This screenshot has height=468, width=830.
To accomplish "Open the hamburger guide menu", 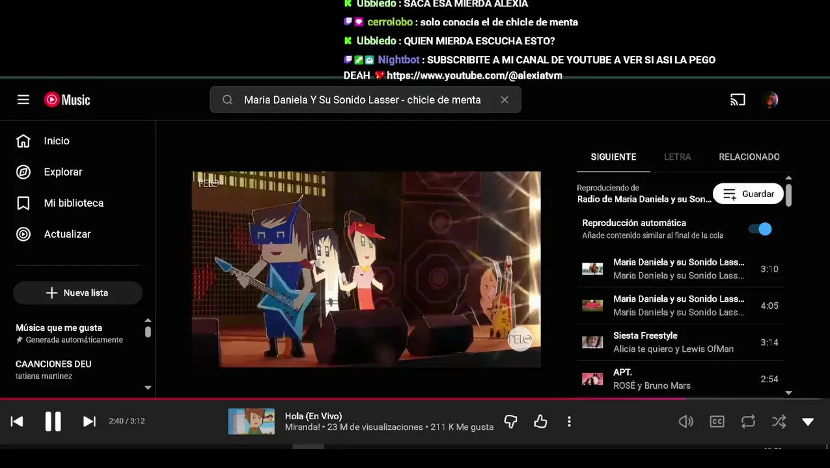I will (x=23, y=99).
